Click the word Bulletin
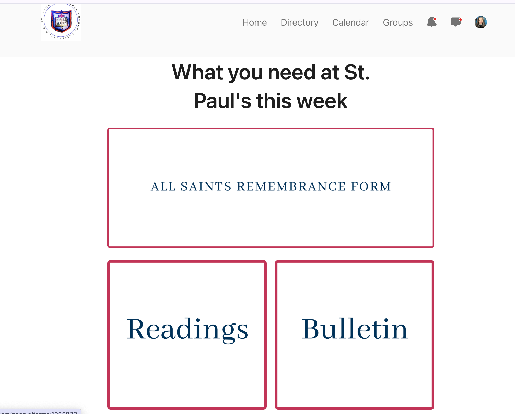This screenshot has width=515, height=414. coord(355,329)
